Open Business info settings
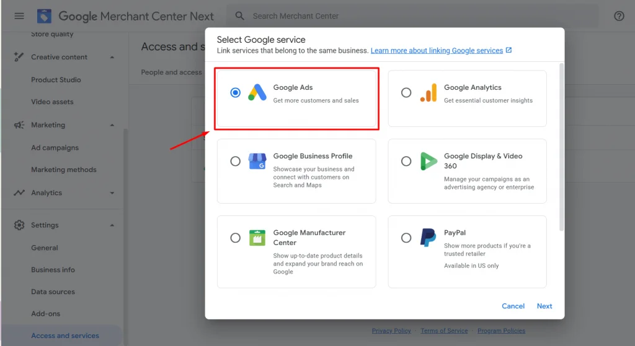The image size is (635, 346). (x=53, y=270)
